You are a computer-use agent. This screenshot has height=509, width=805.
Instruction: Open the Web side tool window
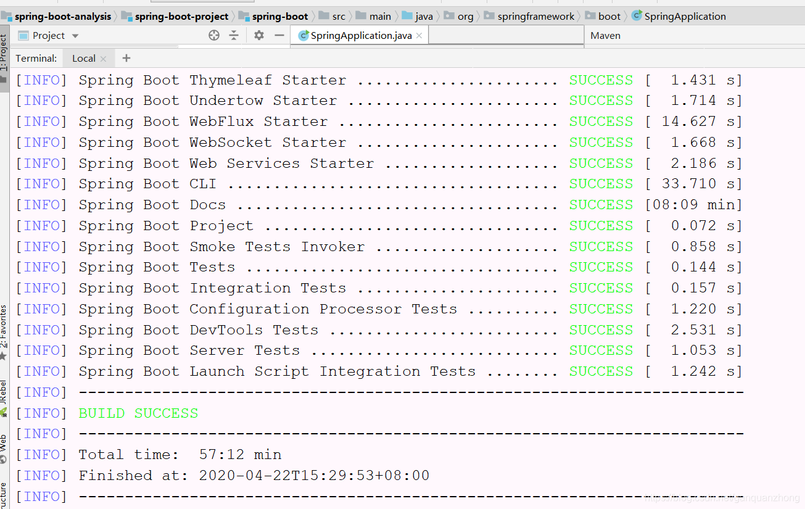coord(4,449)
